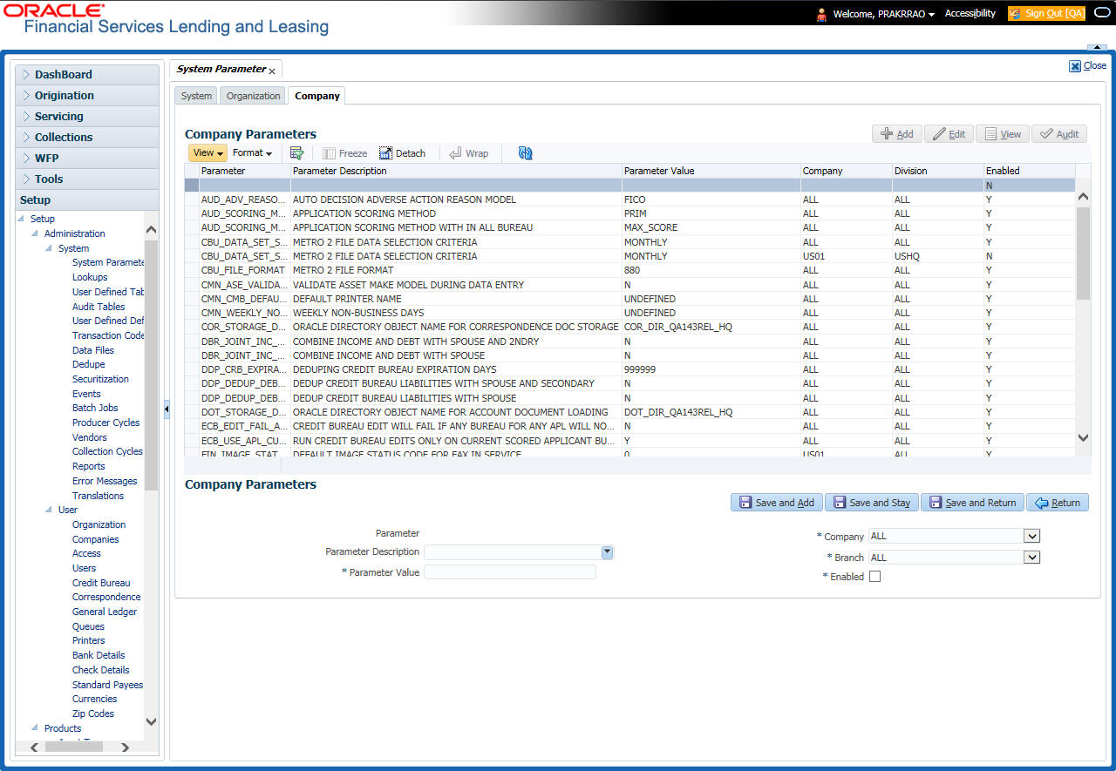The width and height of the screenshot is (1116, 771).
Task: Click the user avatar icon beside Welcome
Action: pos(821,14)
